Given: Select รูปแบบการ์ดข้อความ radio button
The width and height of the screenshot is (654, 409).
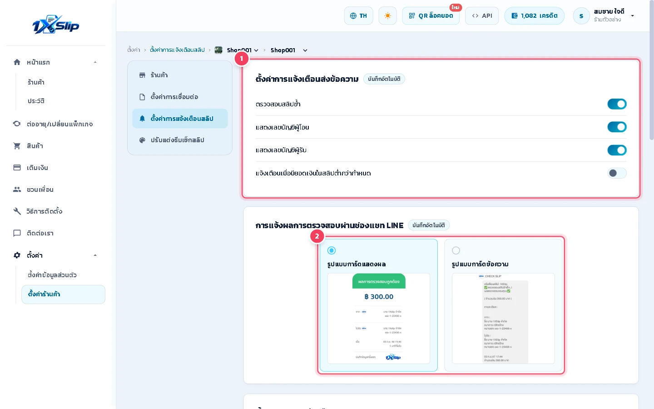Looking at the screenshot, I should pyautogui.click(x=456, y=250).
